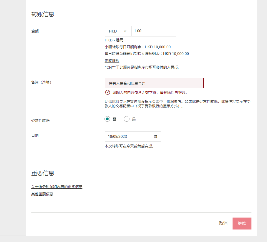
Task: Select the "否" radio for 经常性转账
Action: tap(107, 119)
